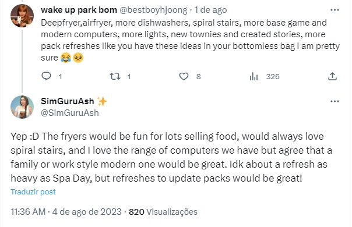Share the first tweet via upload icon
Image resolution: width=352 pixels, height=227 pixels.
[x=332, y=76]
